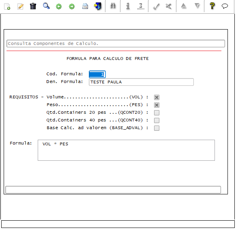Click the empty status field inside the form
Screen dimensions: 236x230
tap(113, 190)
